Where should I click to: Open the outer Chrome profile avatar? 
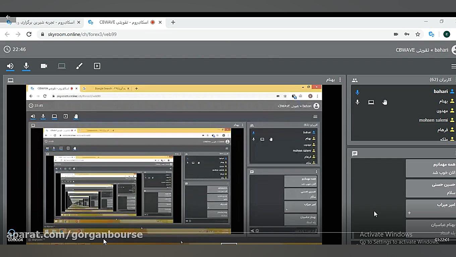tap(447, 34)
